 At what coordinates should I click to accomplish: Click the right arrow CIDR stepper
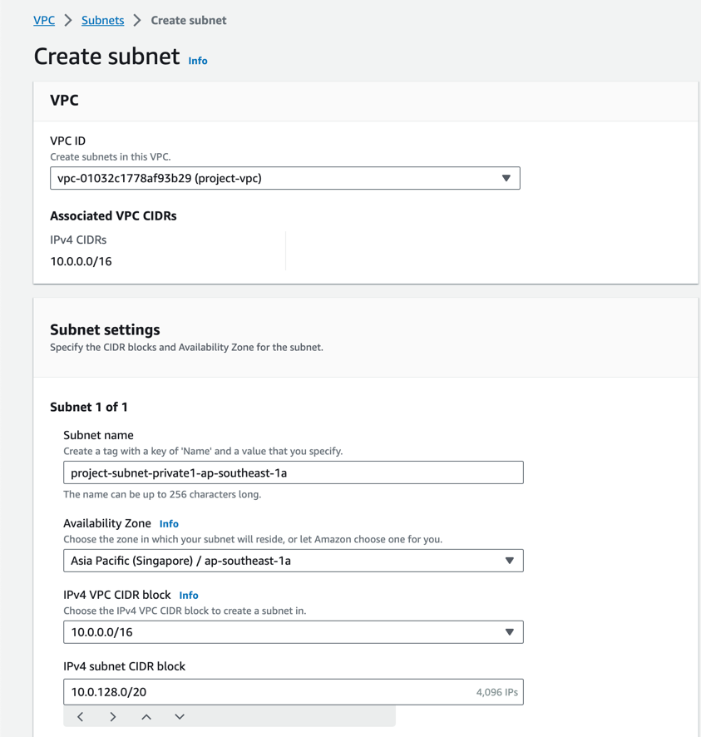[x=113, y=717]
